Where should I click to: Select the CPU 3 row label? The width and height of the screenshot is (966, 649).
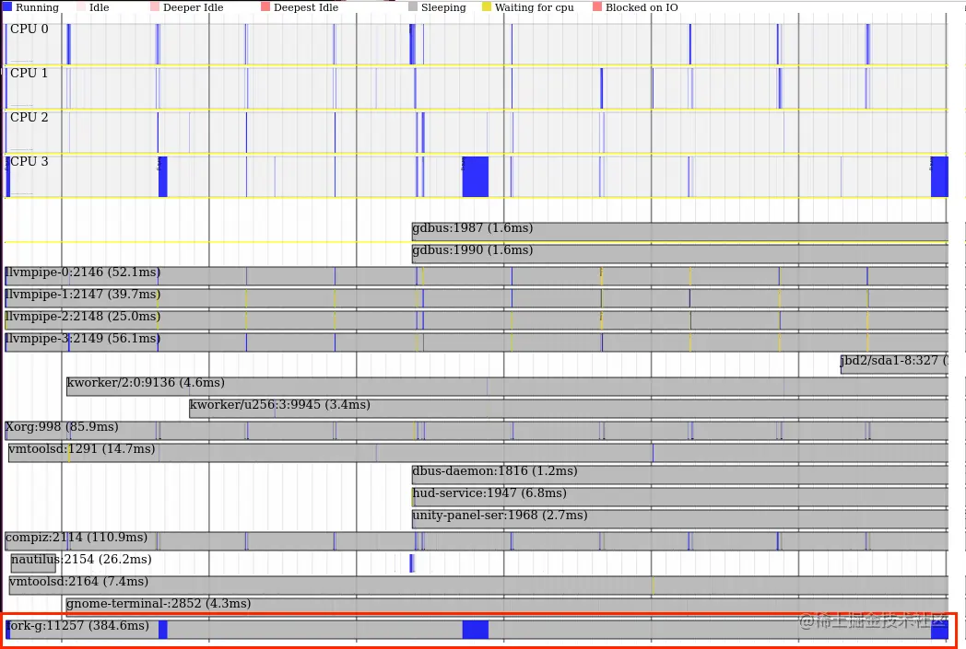tap(29, 161)
